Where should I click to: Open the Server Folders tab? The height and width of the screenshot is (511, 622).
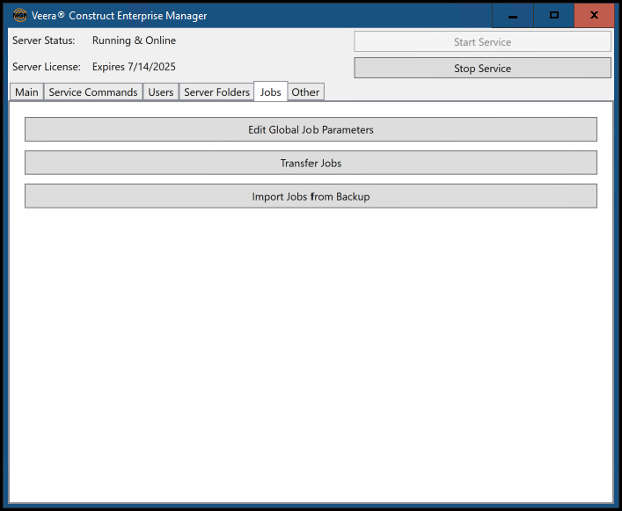(216, 92)
